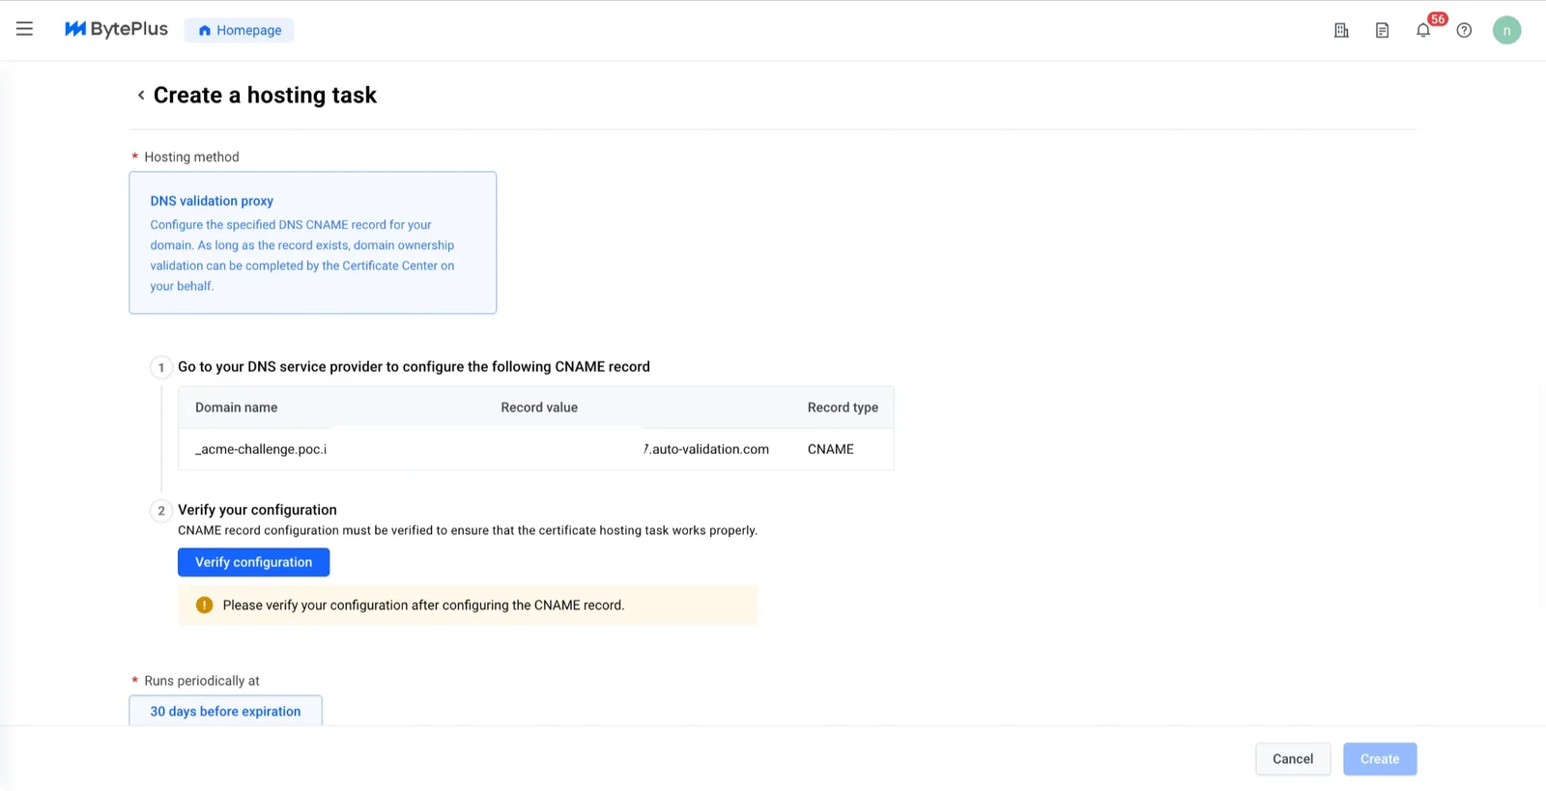Click the Record type column header

[x=843, y=408]
